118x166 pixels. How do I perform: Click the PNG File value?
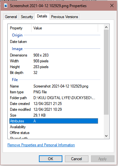[x=40, y=92]
